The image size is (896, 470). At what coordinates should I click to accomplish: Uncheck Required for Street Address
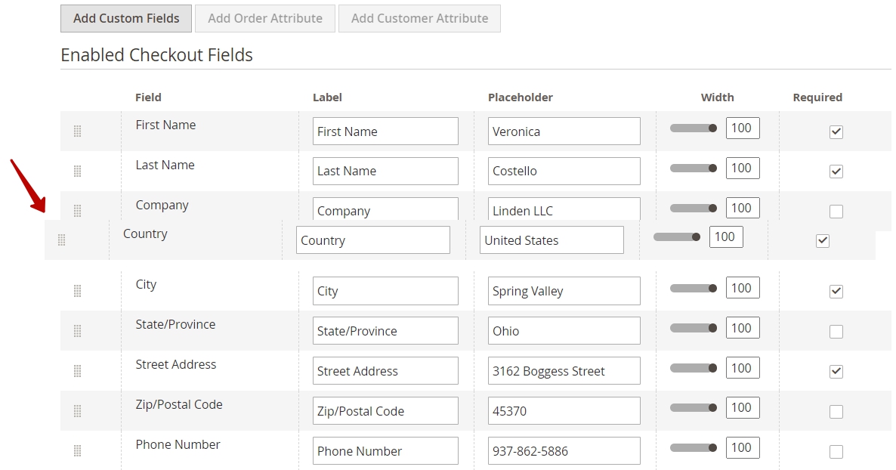[836, 372]
